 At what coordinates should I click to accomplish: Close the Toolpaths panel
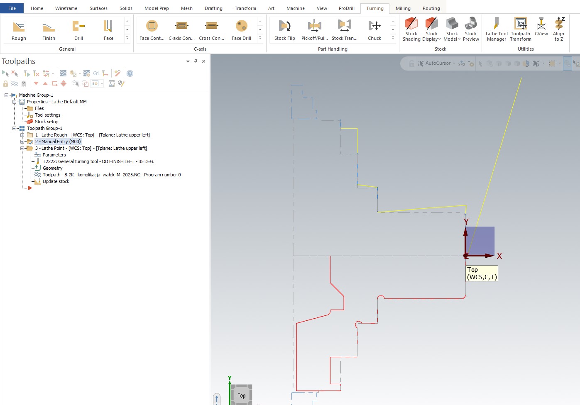203,61
